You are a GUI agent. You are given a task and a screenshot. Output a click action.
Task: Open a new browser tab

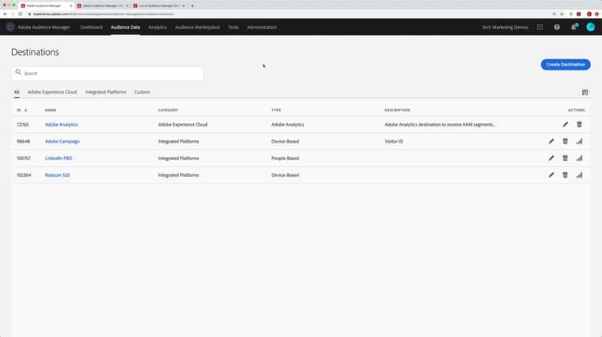pos(193,6)
